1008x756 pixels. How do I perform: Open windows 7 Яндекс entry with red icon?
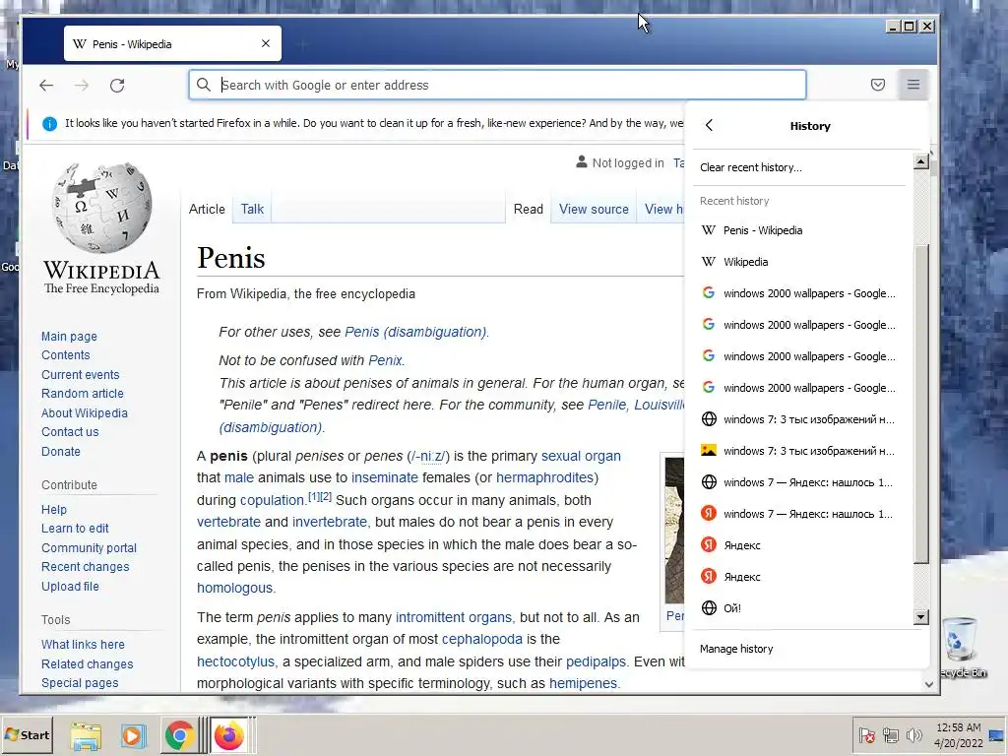click(801, 514)
